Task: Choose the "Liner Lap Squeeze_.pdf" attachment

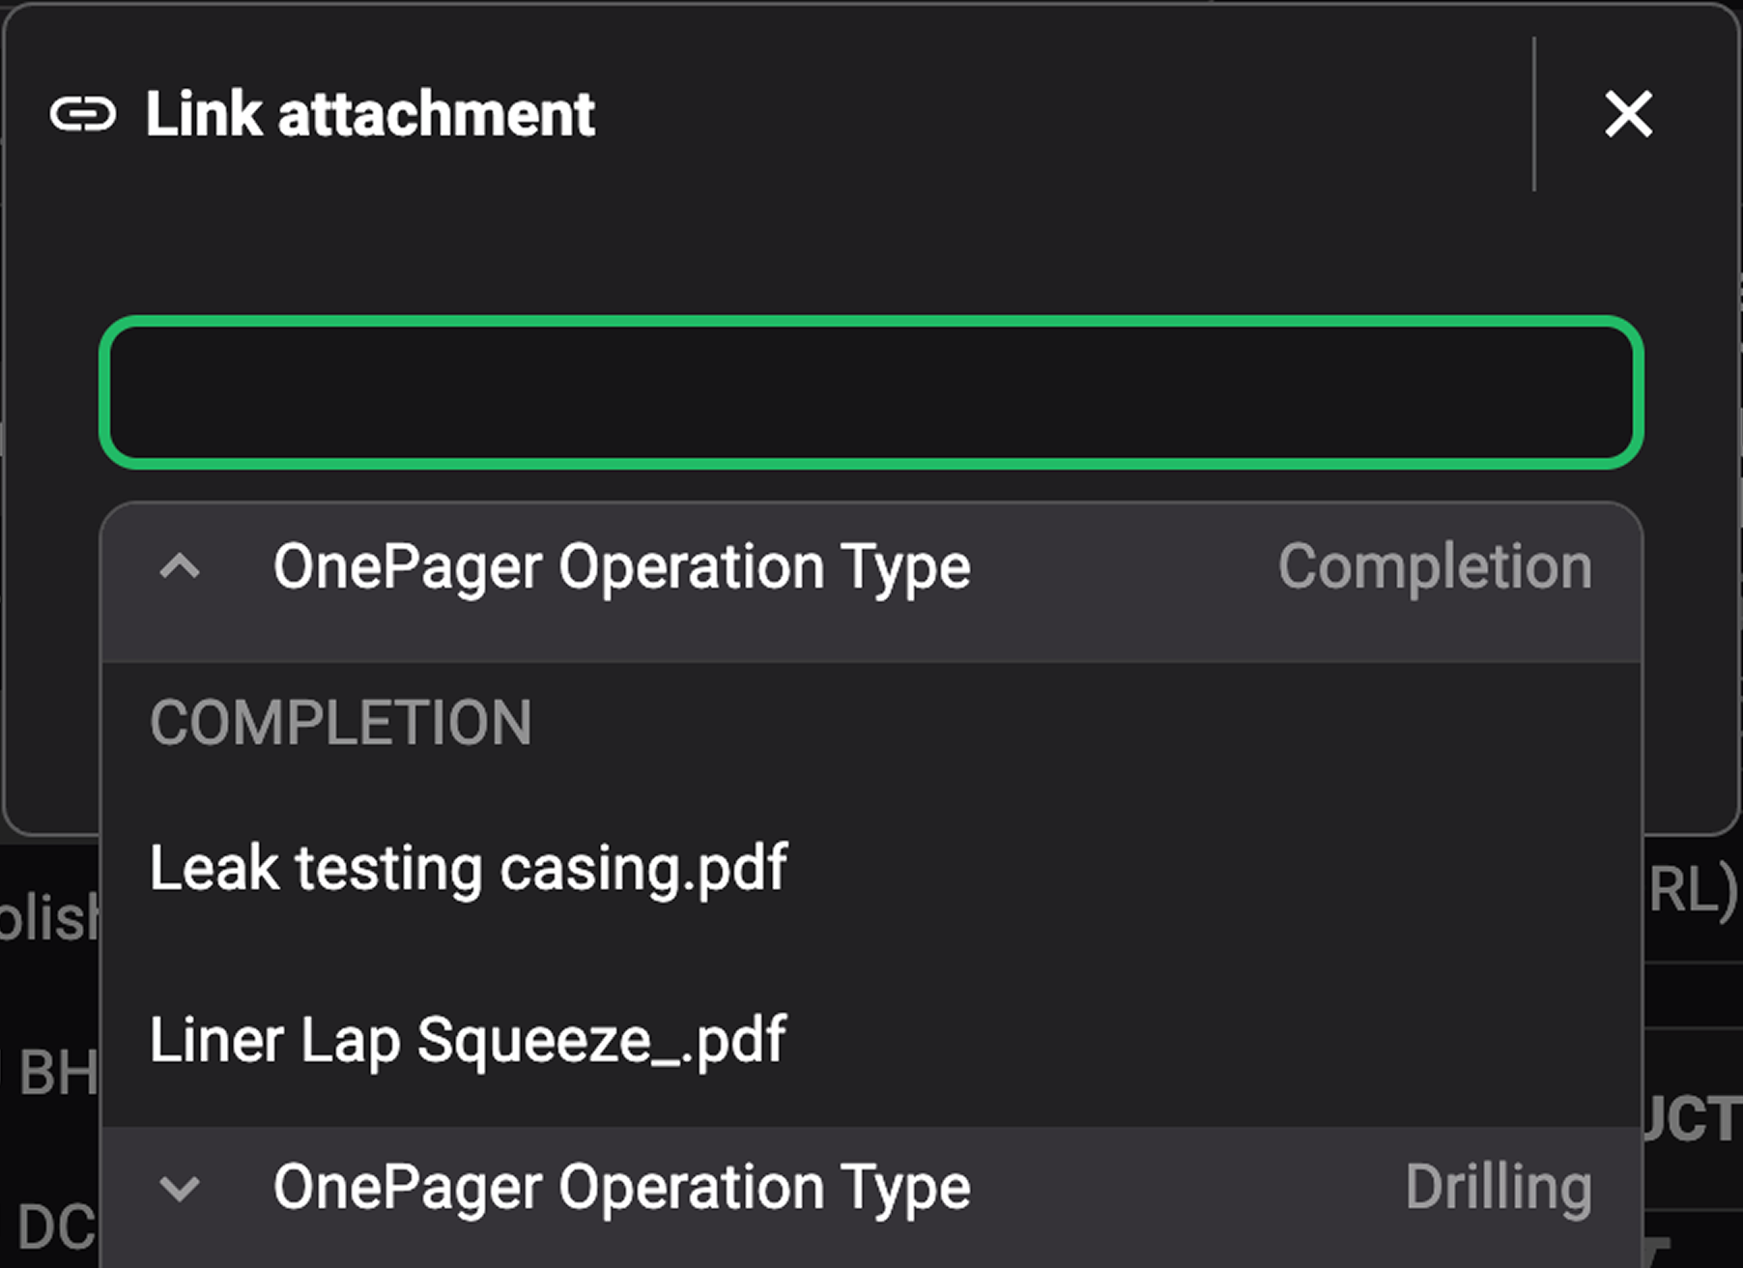Action: click(469, 1039)
